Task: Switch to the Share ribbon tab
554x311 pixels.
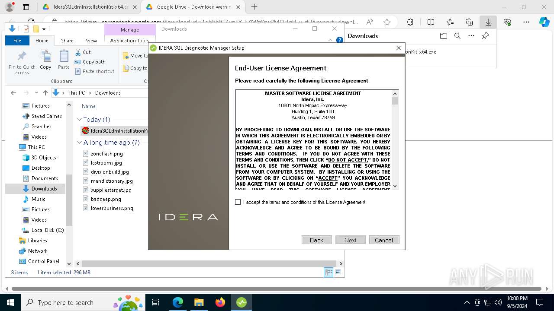Action: click(x=67, y=41)
